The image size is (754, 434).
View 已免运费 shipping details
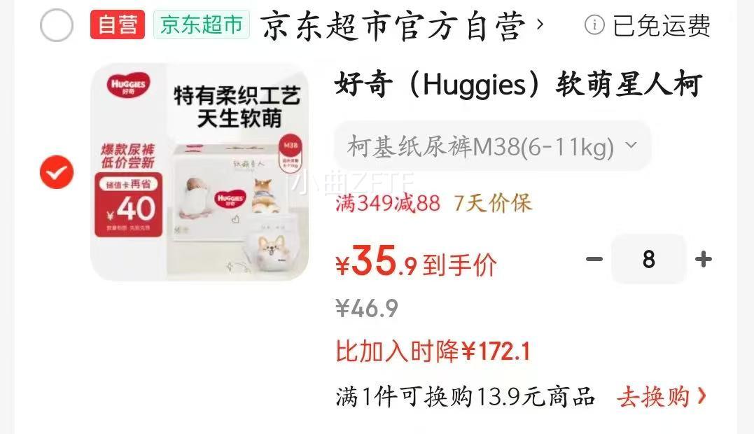pos(661,25)
